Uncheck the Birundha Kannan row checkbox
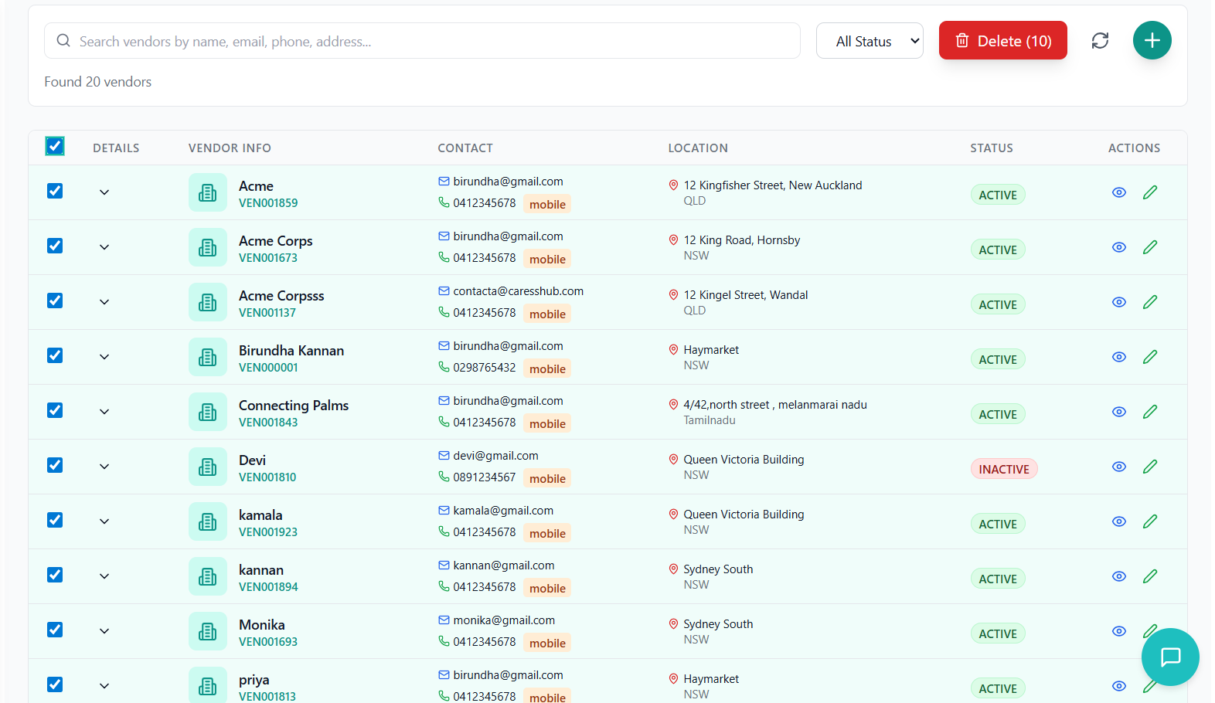 tap(55, 355)
